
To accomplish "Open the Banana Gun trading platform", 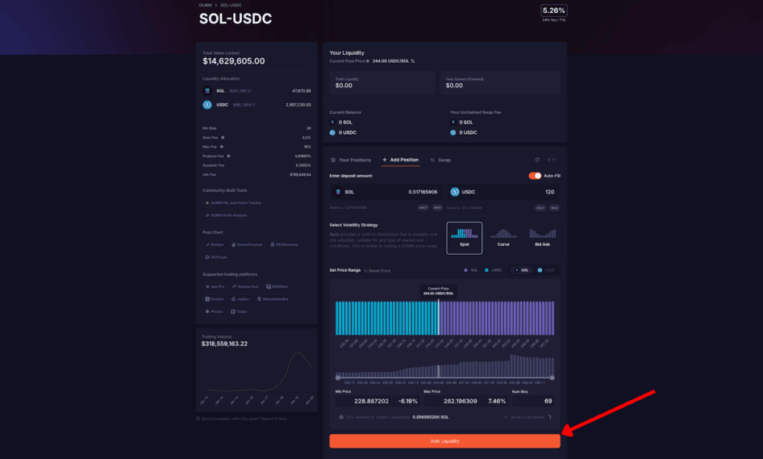I will (x=245, y=286).
